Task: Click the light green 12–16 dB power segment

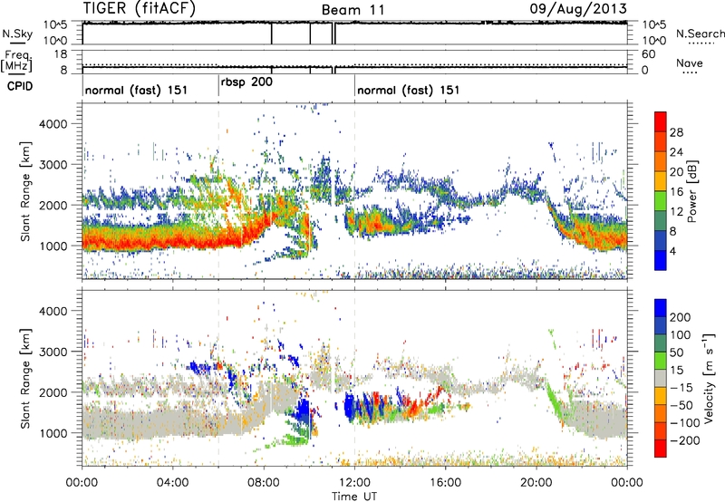Action: coord(661,200)
